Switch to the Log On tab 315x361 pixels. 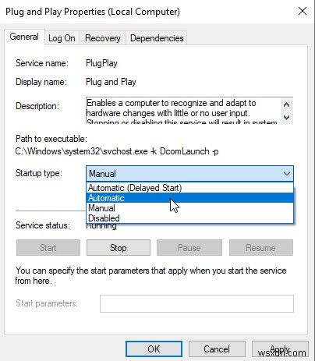click(x=62, y=38)
